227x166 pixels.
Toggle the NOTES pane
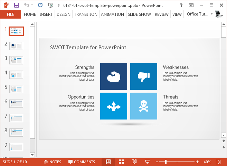53,162
